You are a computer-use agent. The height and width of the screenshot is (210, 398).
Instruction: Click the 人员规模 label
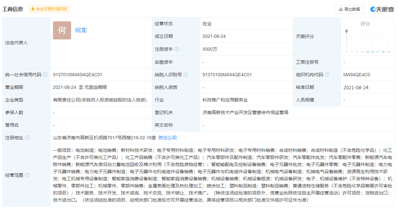(305, 100)
